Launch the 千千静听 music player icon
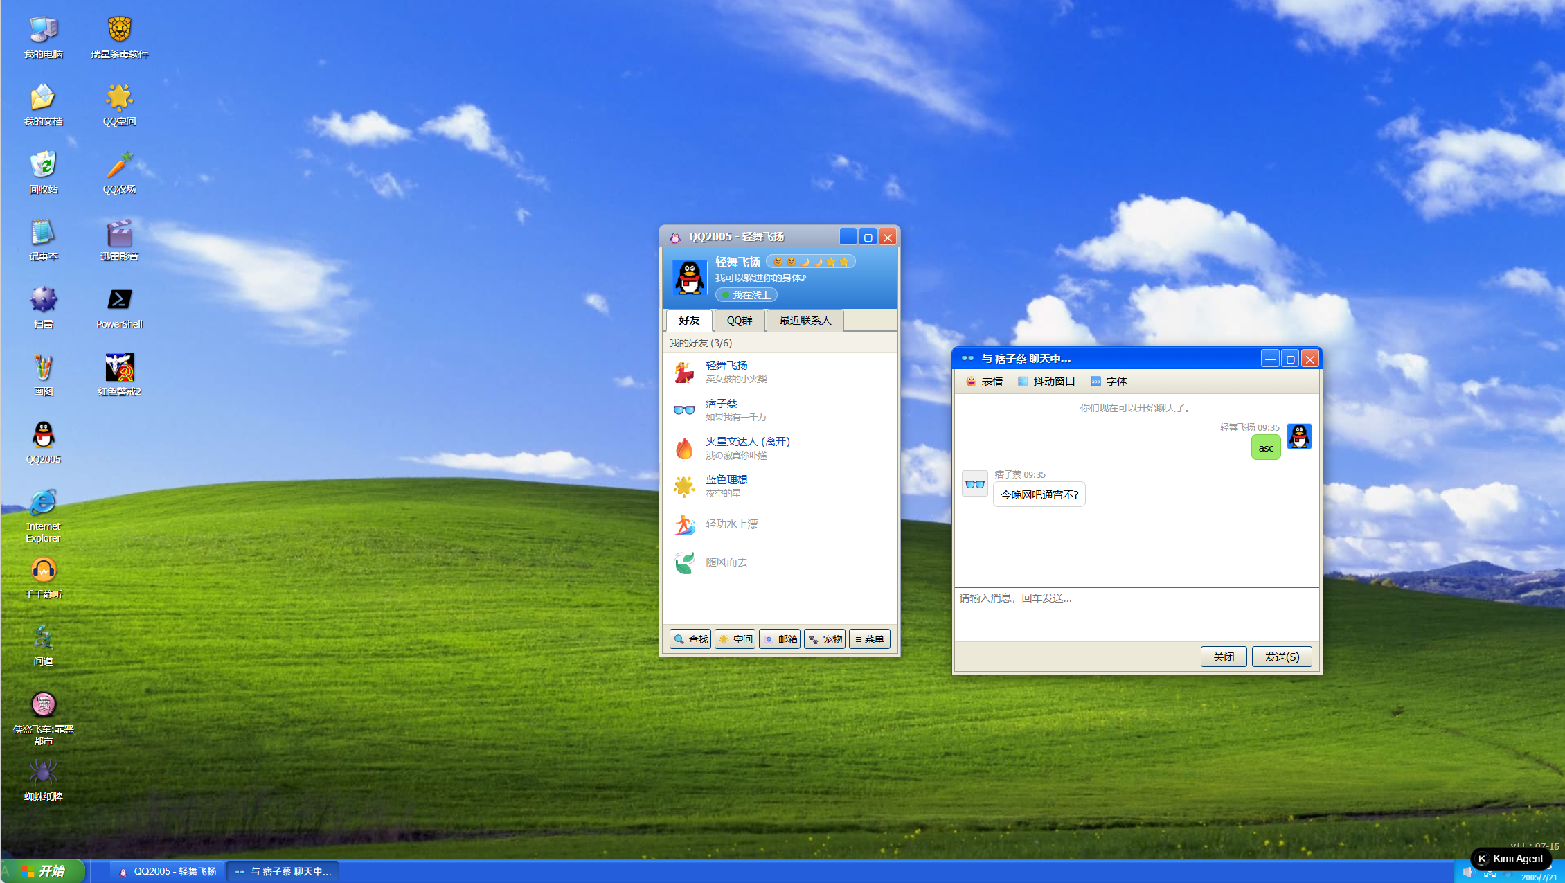 click(x=43, y=578)
